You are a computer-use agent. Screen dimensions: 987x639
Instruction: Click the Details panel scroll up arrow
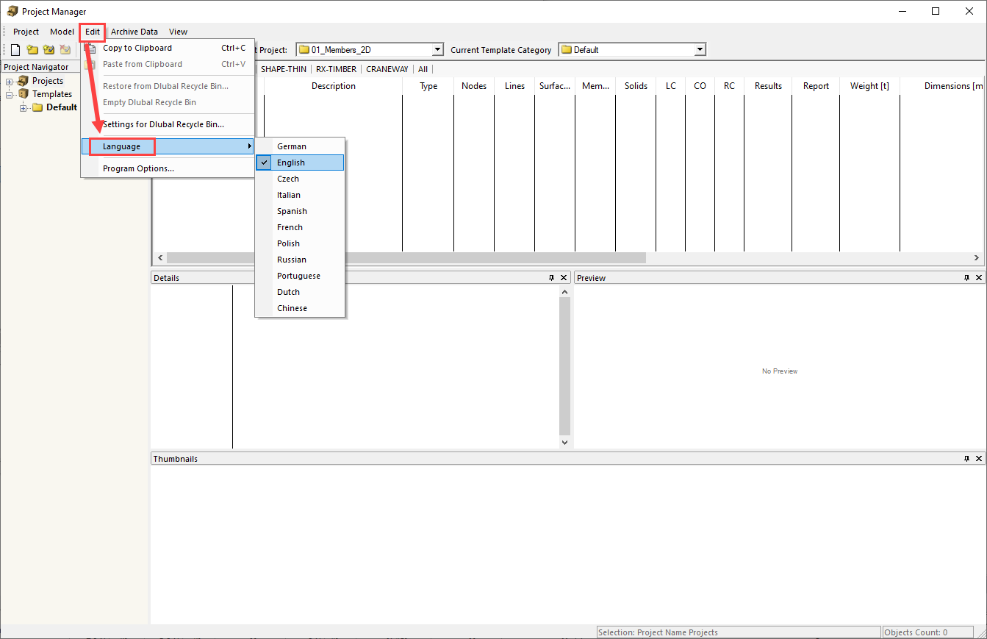[x=564, y=292]
